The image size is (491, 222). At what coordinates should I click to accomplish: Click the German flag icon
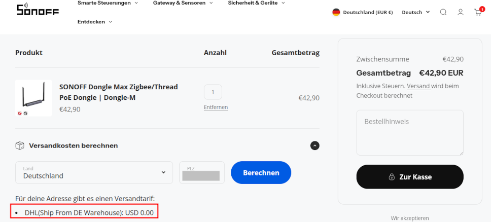(336, 12)
